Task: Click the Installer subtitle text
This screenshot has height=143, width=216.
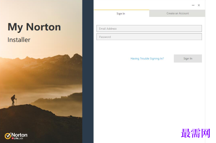Action: 19,40
